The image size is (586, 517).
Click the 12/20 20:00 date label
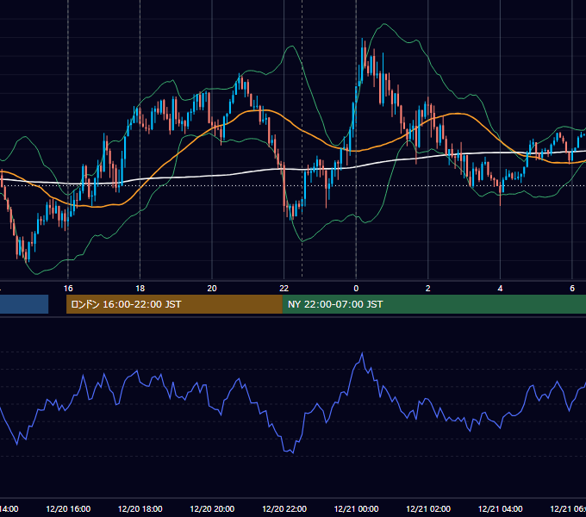[212, 508]
